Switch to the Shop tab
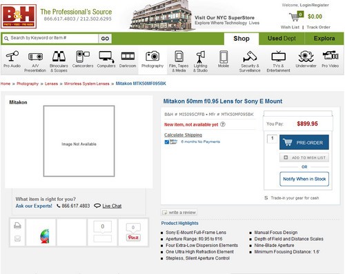Image resolution: width=345 pixels, height=274 pixels. pos(241,39)
